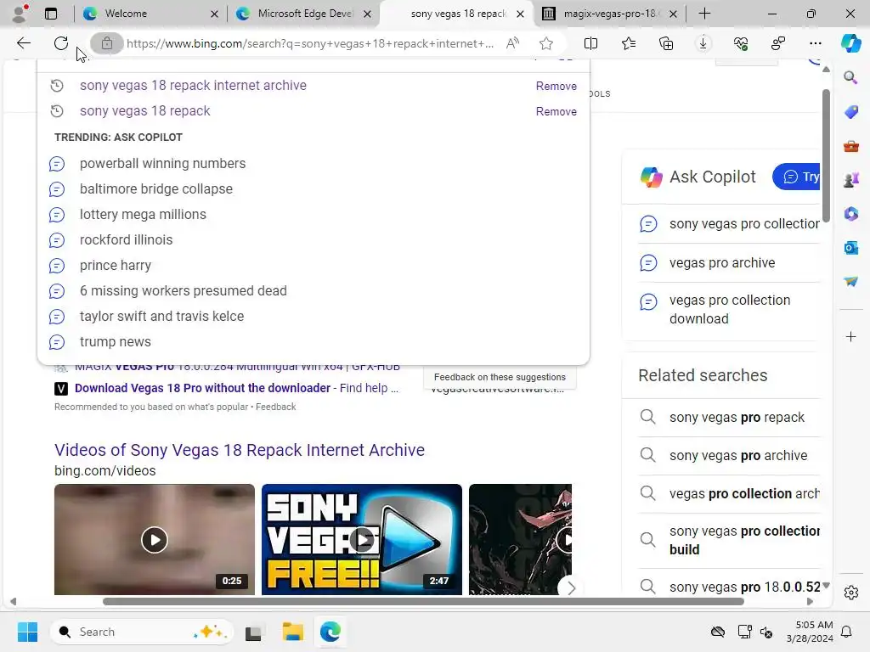This screenshot has width=870, height=652.
Task: Remove sony vegas 18 repack history entry
Action: (x=556, y=111)
